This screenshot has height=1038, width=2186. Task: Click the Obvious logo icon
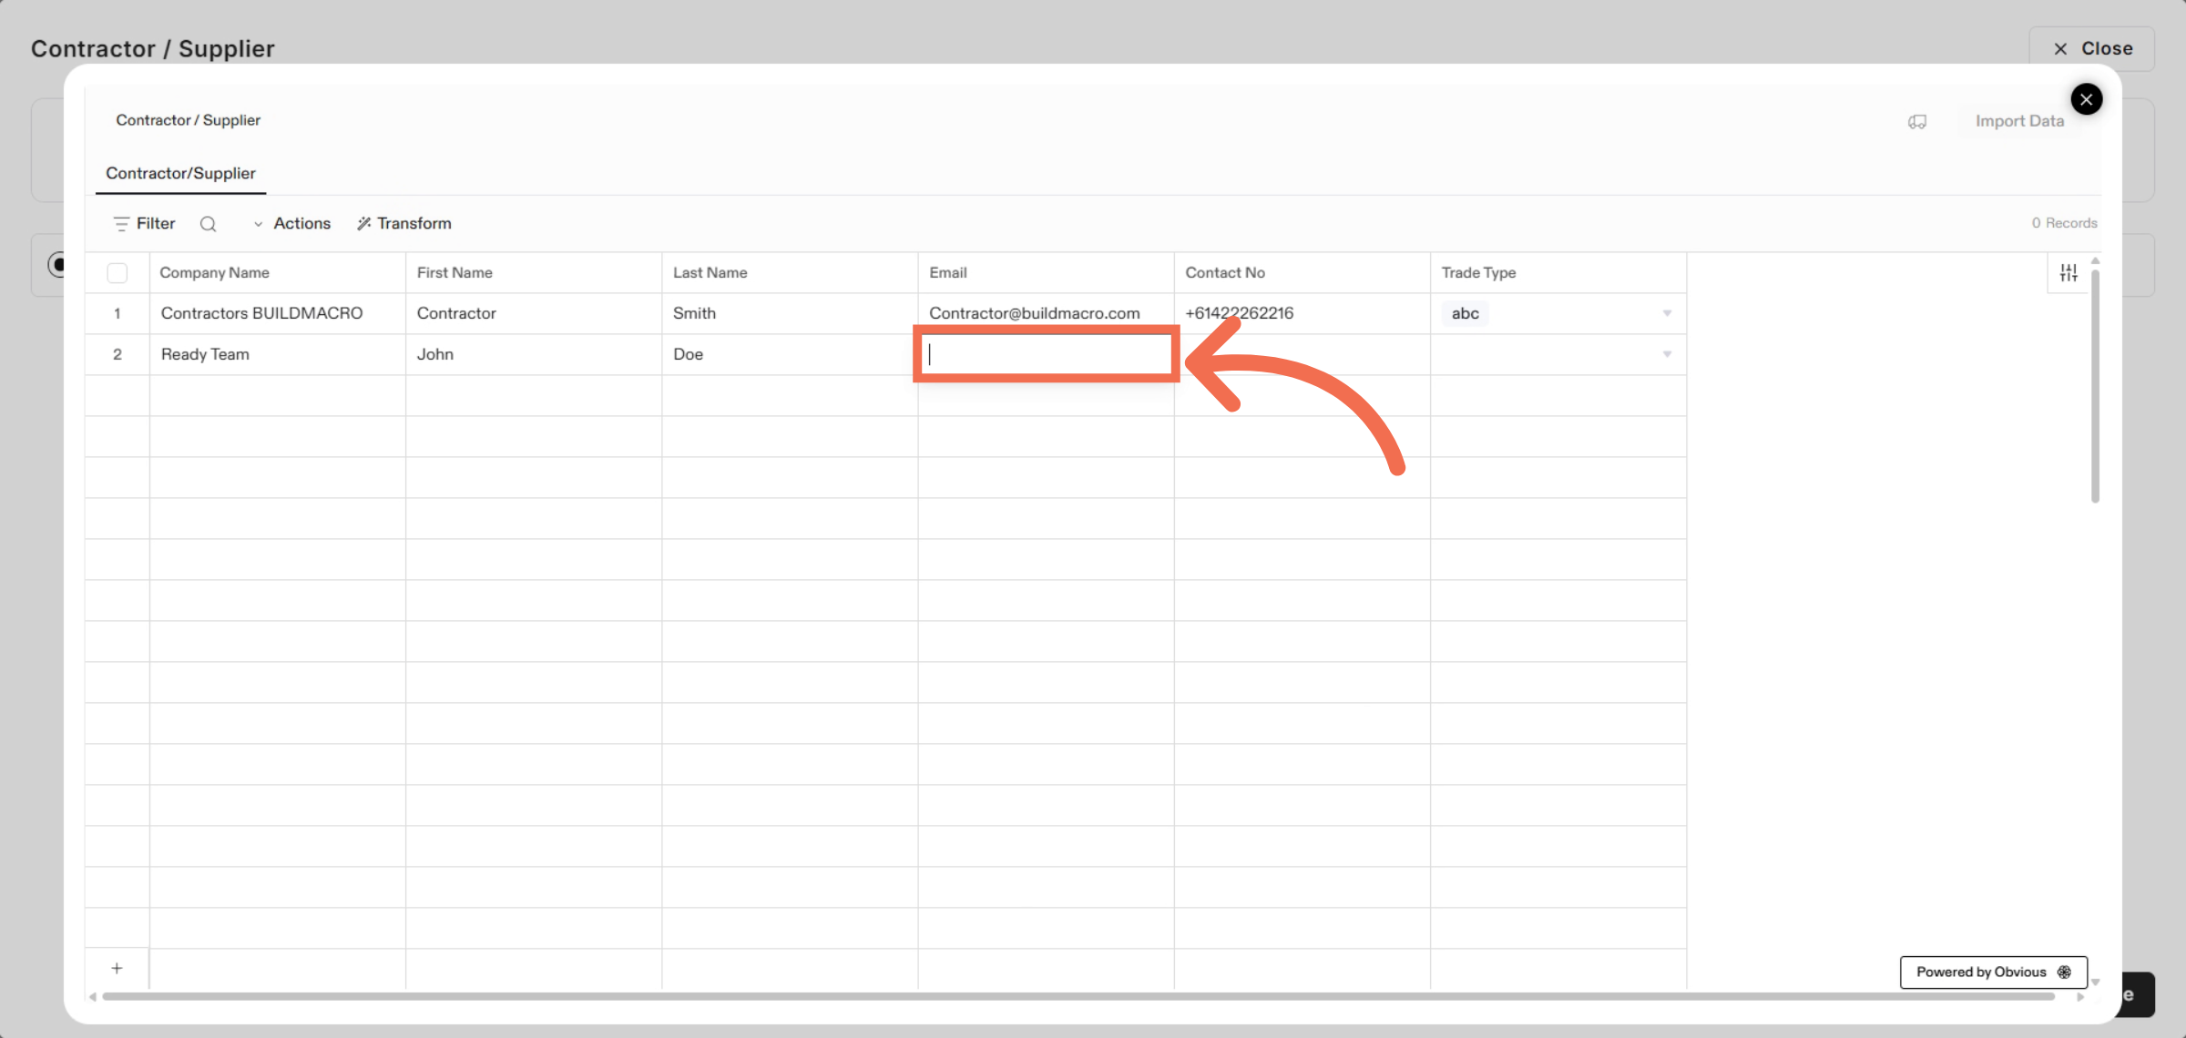pyautogui.click(x=2064, y=972)
